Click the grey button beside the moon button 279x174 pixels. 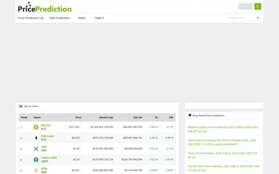246,6
